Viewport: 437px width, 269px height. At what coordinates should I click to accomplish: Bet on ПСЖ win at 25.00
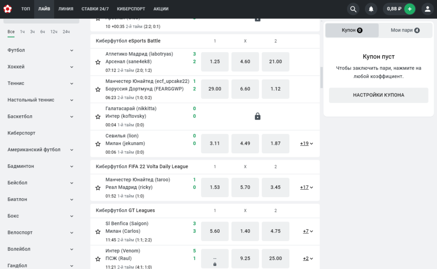click(275, 258)
